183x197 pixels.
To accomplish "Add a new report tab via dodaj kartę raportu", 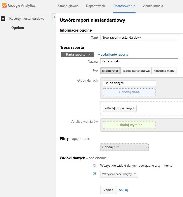I will coord(113,55).
